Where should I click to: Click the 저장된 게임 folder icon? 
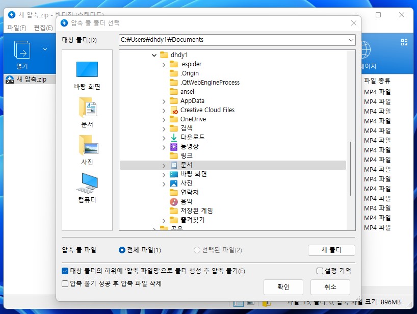(174, 211)
